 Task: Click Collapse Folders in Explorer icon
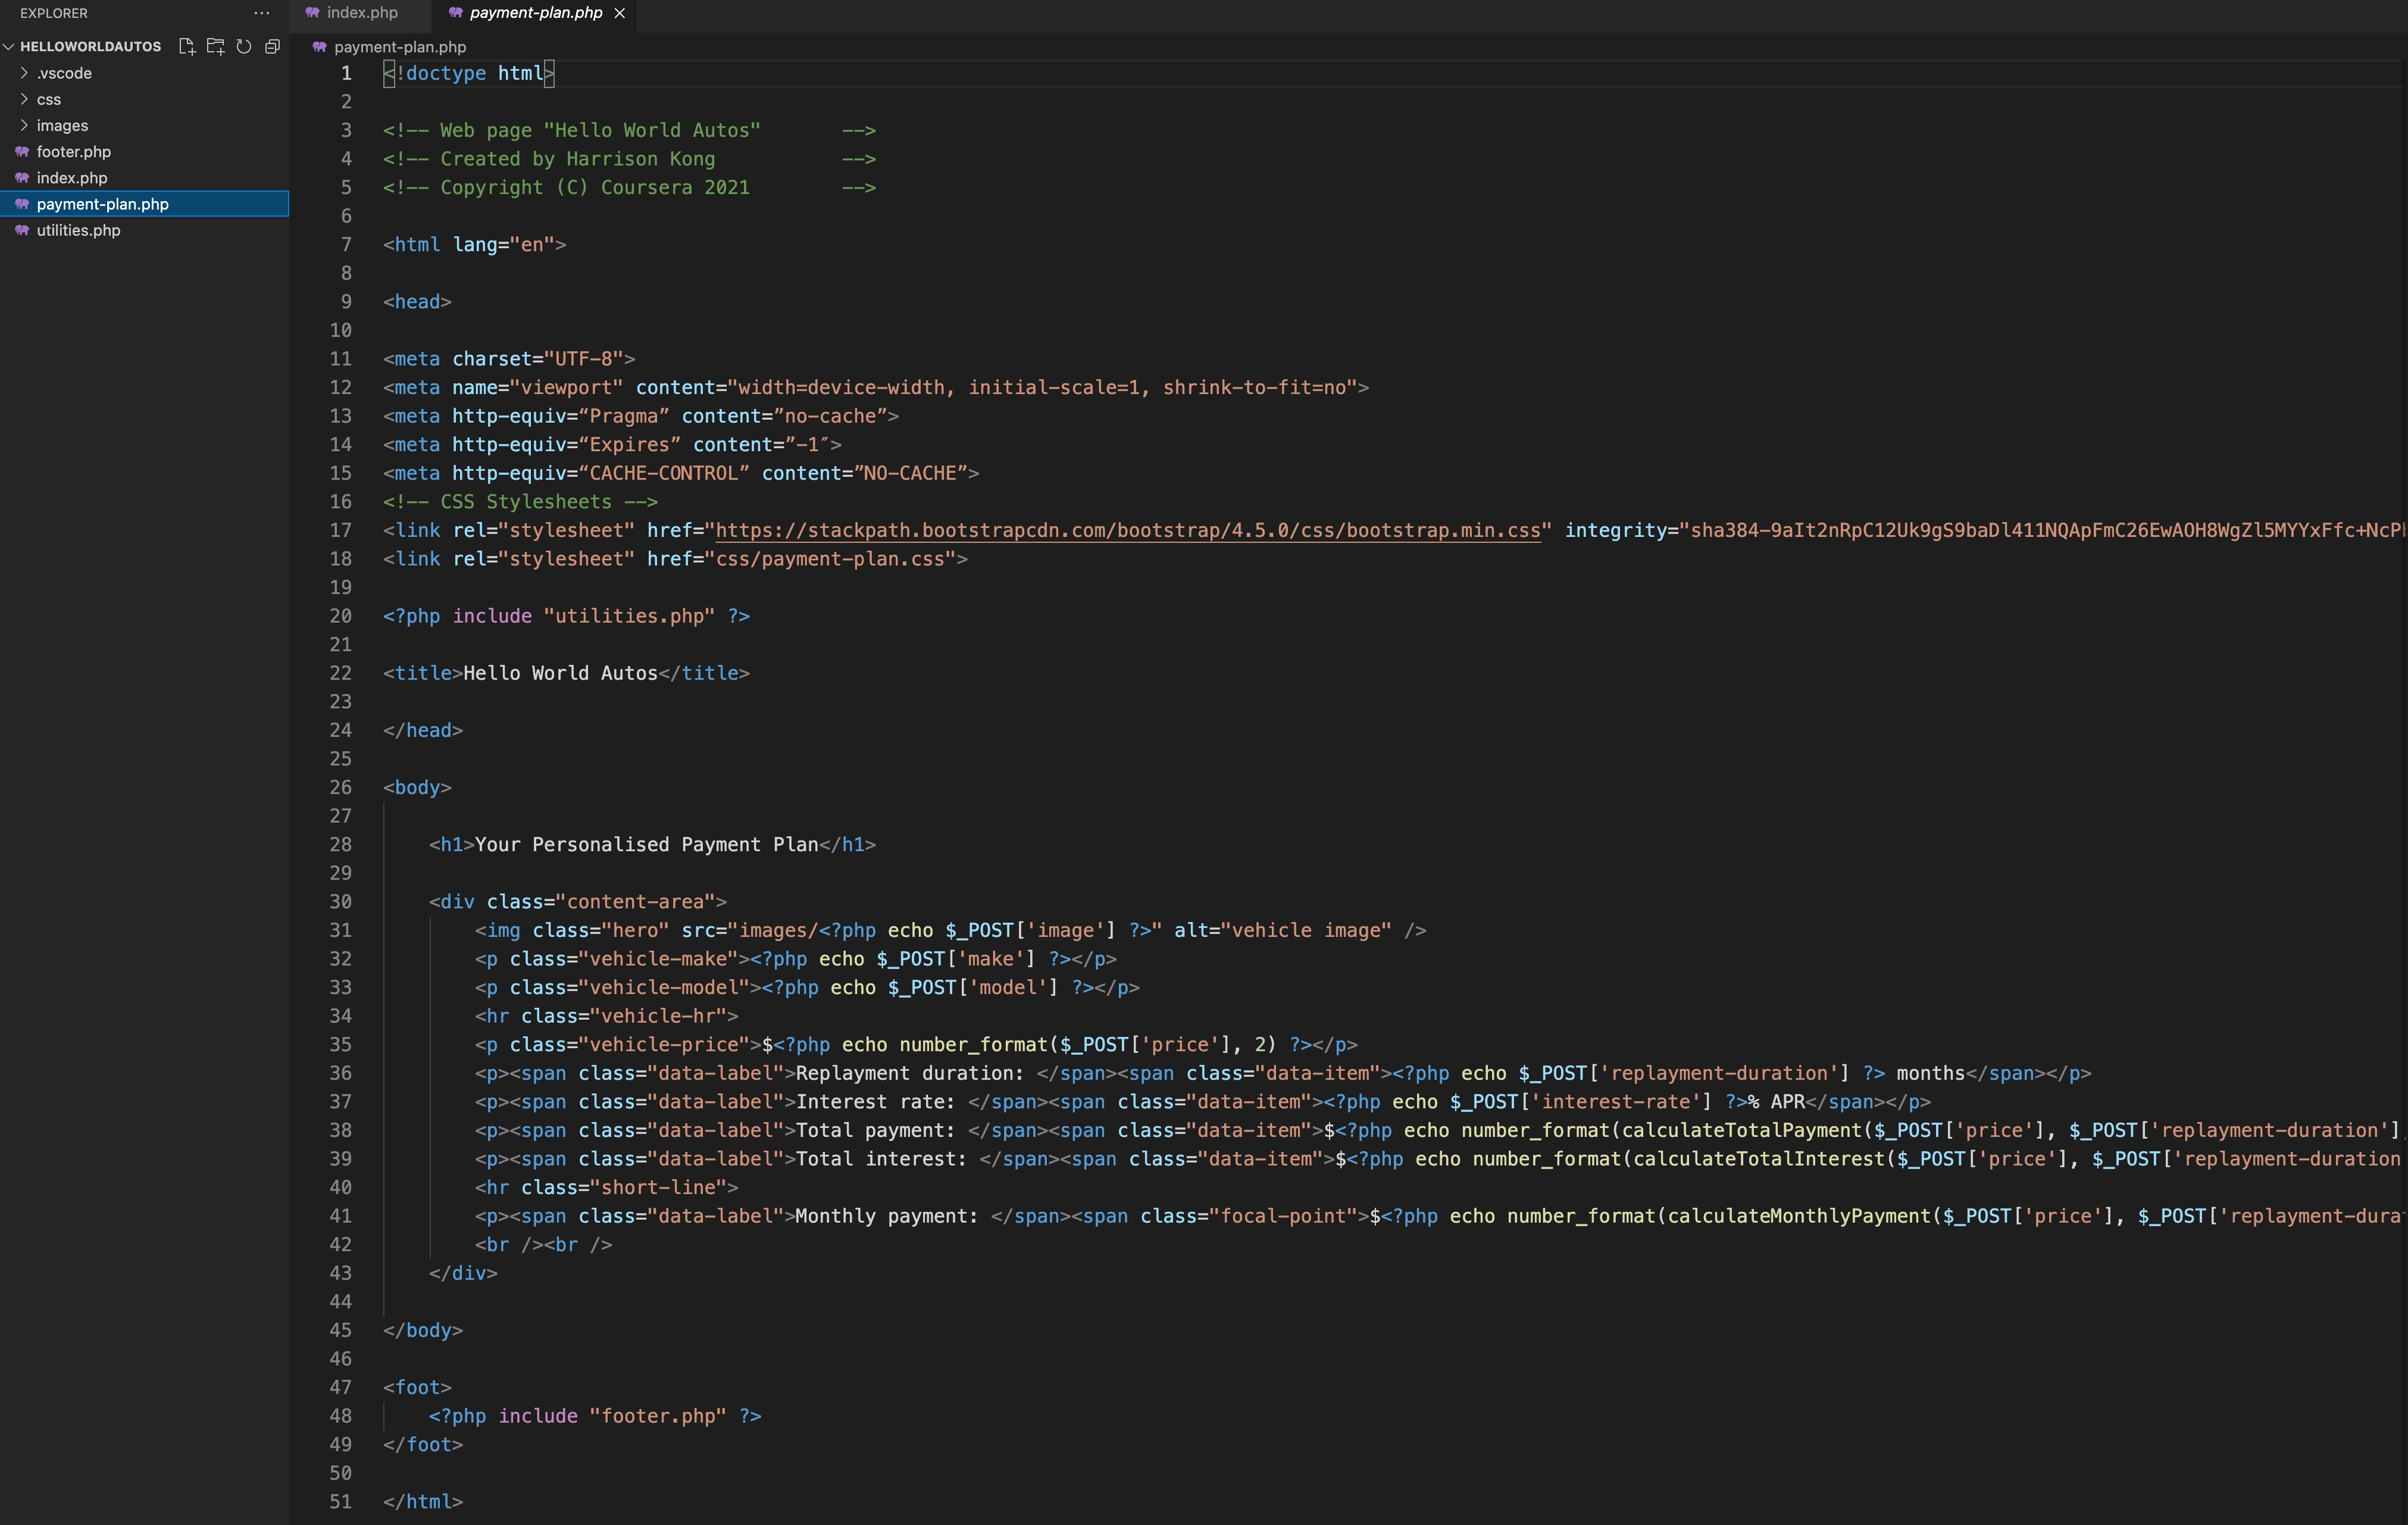point(272,46)
